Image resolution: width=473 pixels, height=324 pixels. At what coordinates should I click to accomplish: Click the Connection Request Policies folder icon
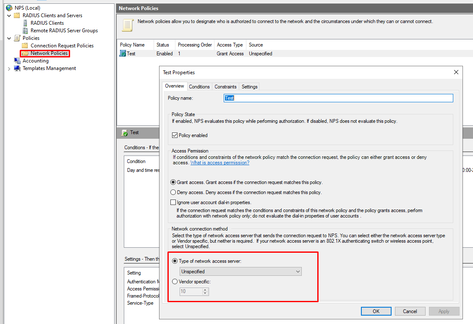tap(25, 46)
